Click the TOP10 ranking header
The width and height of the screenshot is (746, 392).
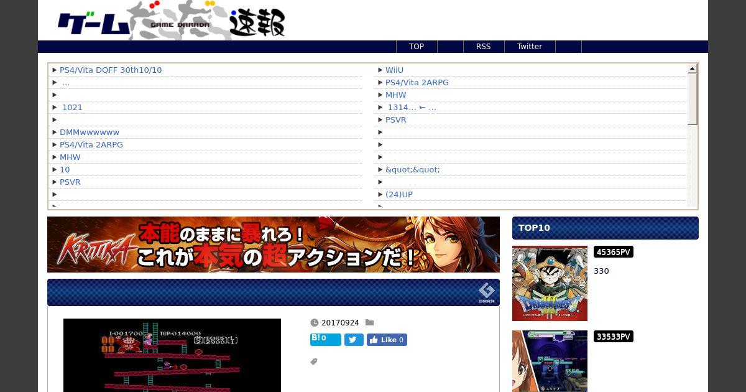tap(606, 228)
